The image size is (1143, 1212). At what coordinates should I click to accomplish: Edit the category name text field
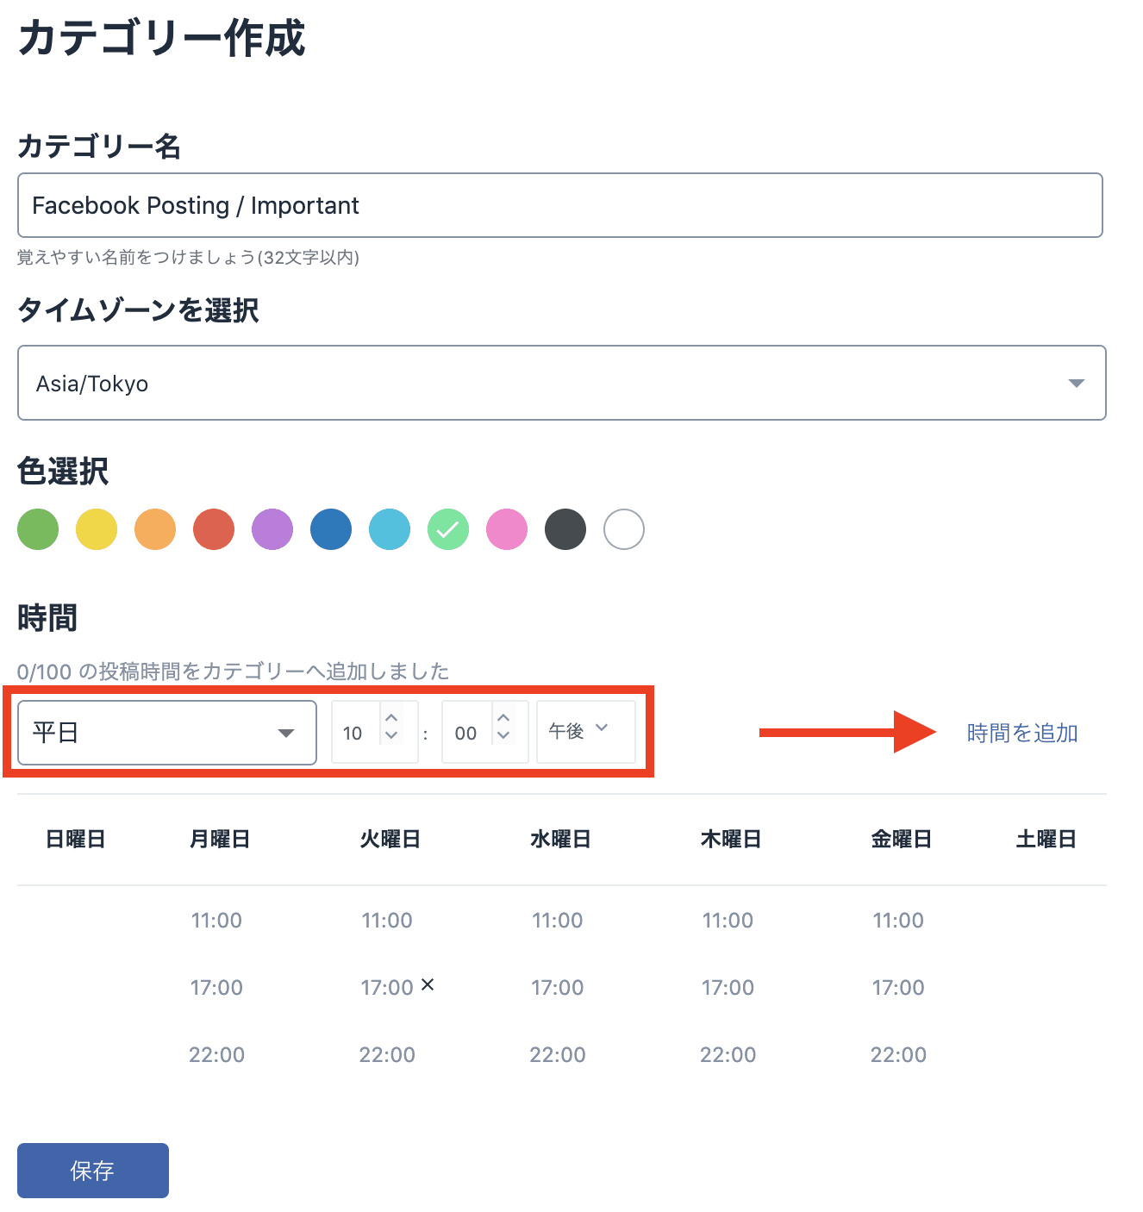tap(559, 205)
